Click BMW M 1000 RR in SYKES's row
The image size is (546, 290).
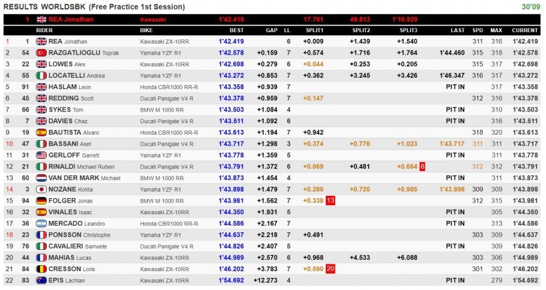161,110
